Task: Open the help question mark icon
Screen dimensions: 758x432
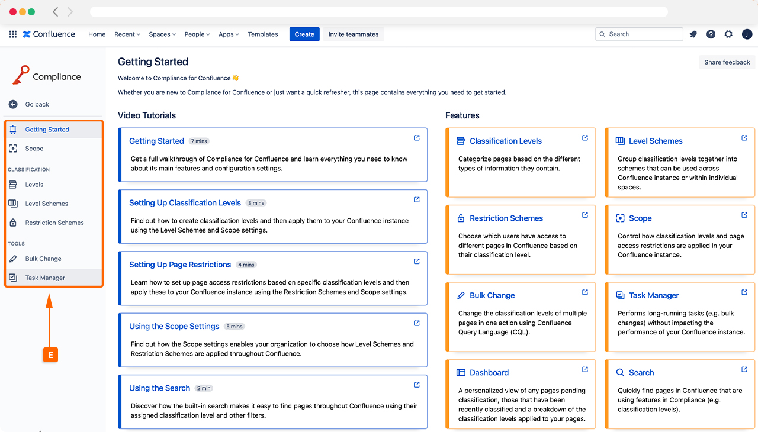Action: [711, 34]
